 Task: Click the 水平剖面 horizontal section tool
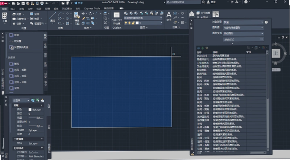203,13
